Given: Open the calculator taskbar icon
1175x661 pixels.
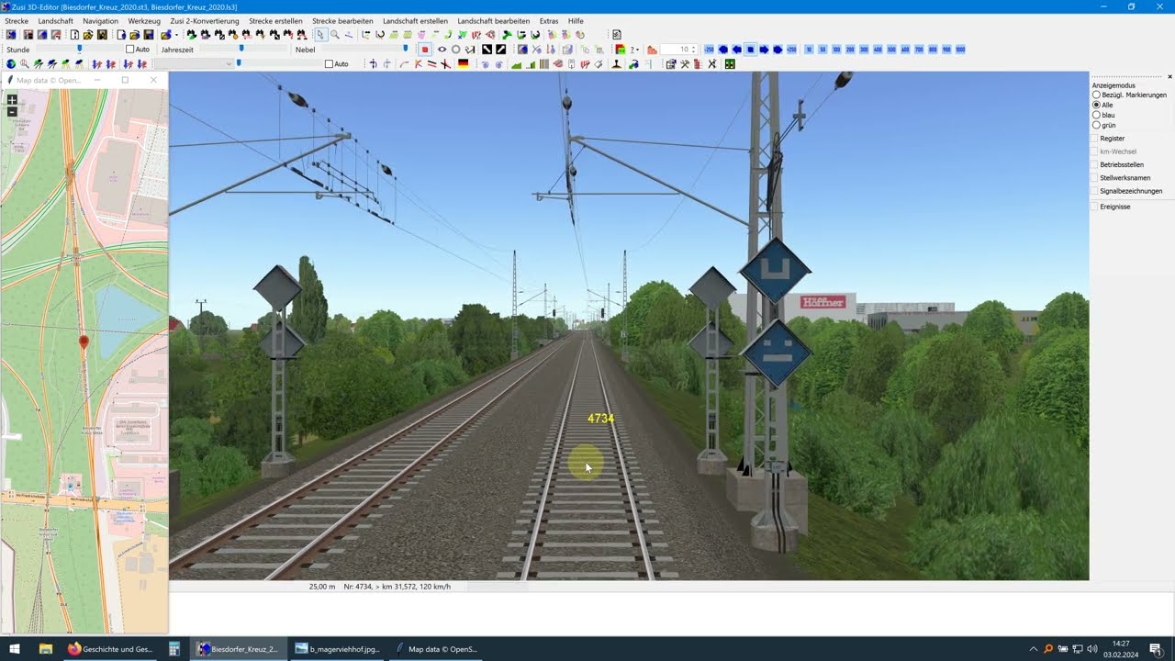Looking at the screenshot, I should tap(173, 649).
